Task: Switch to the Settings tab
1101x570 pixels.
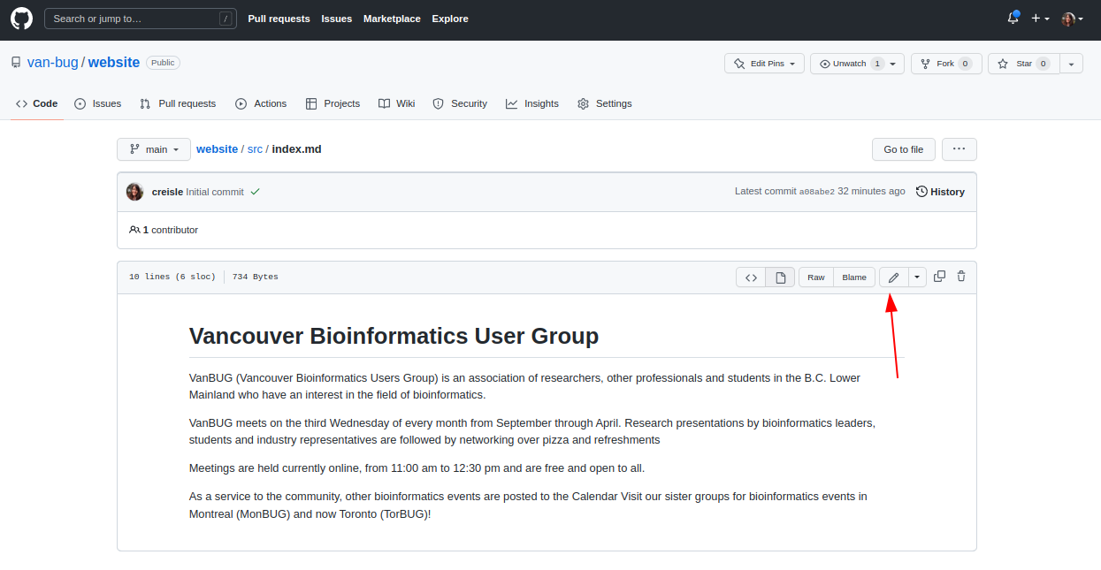Action: 605,103
